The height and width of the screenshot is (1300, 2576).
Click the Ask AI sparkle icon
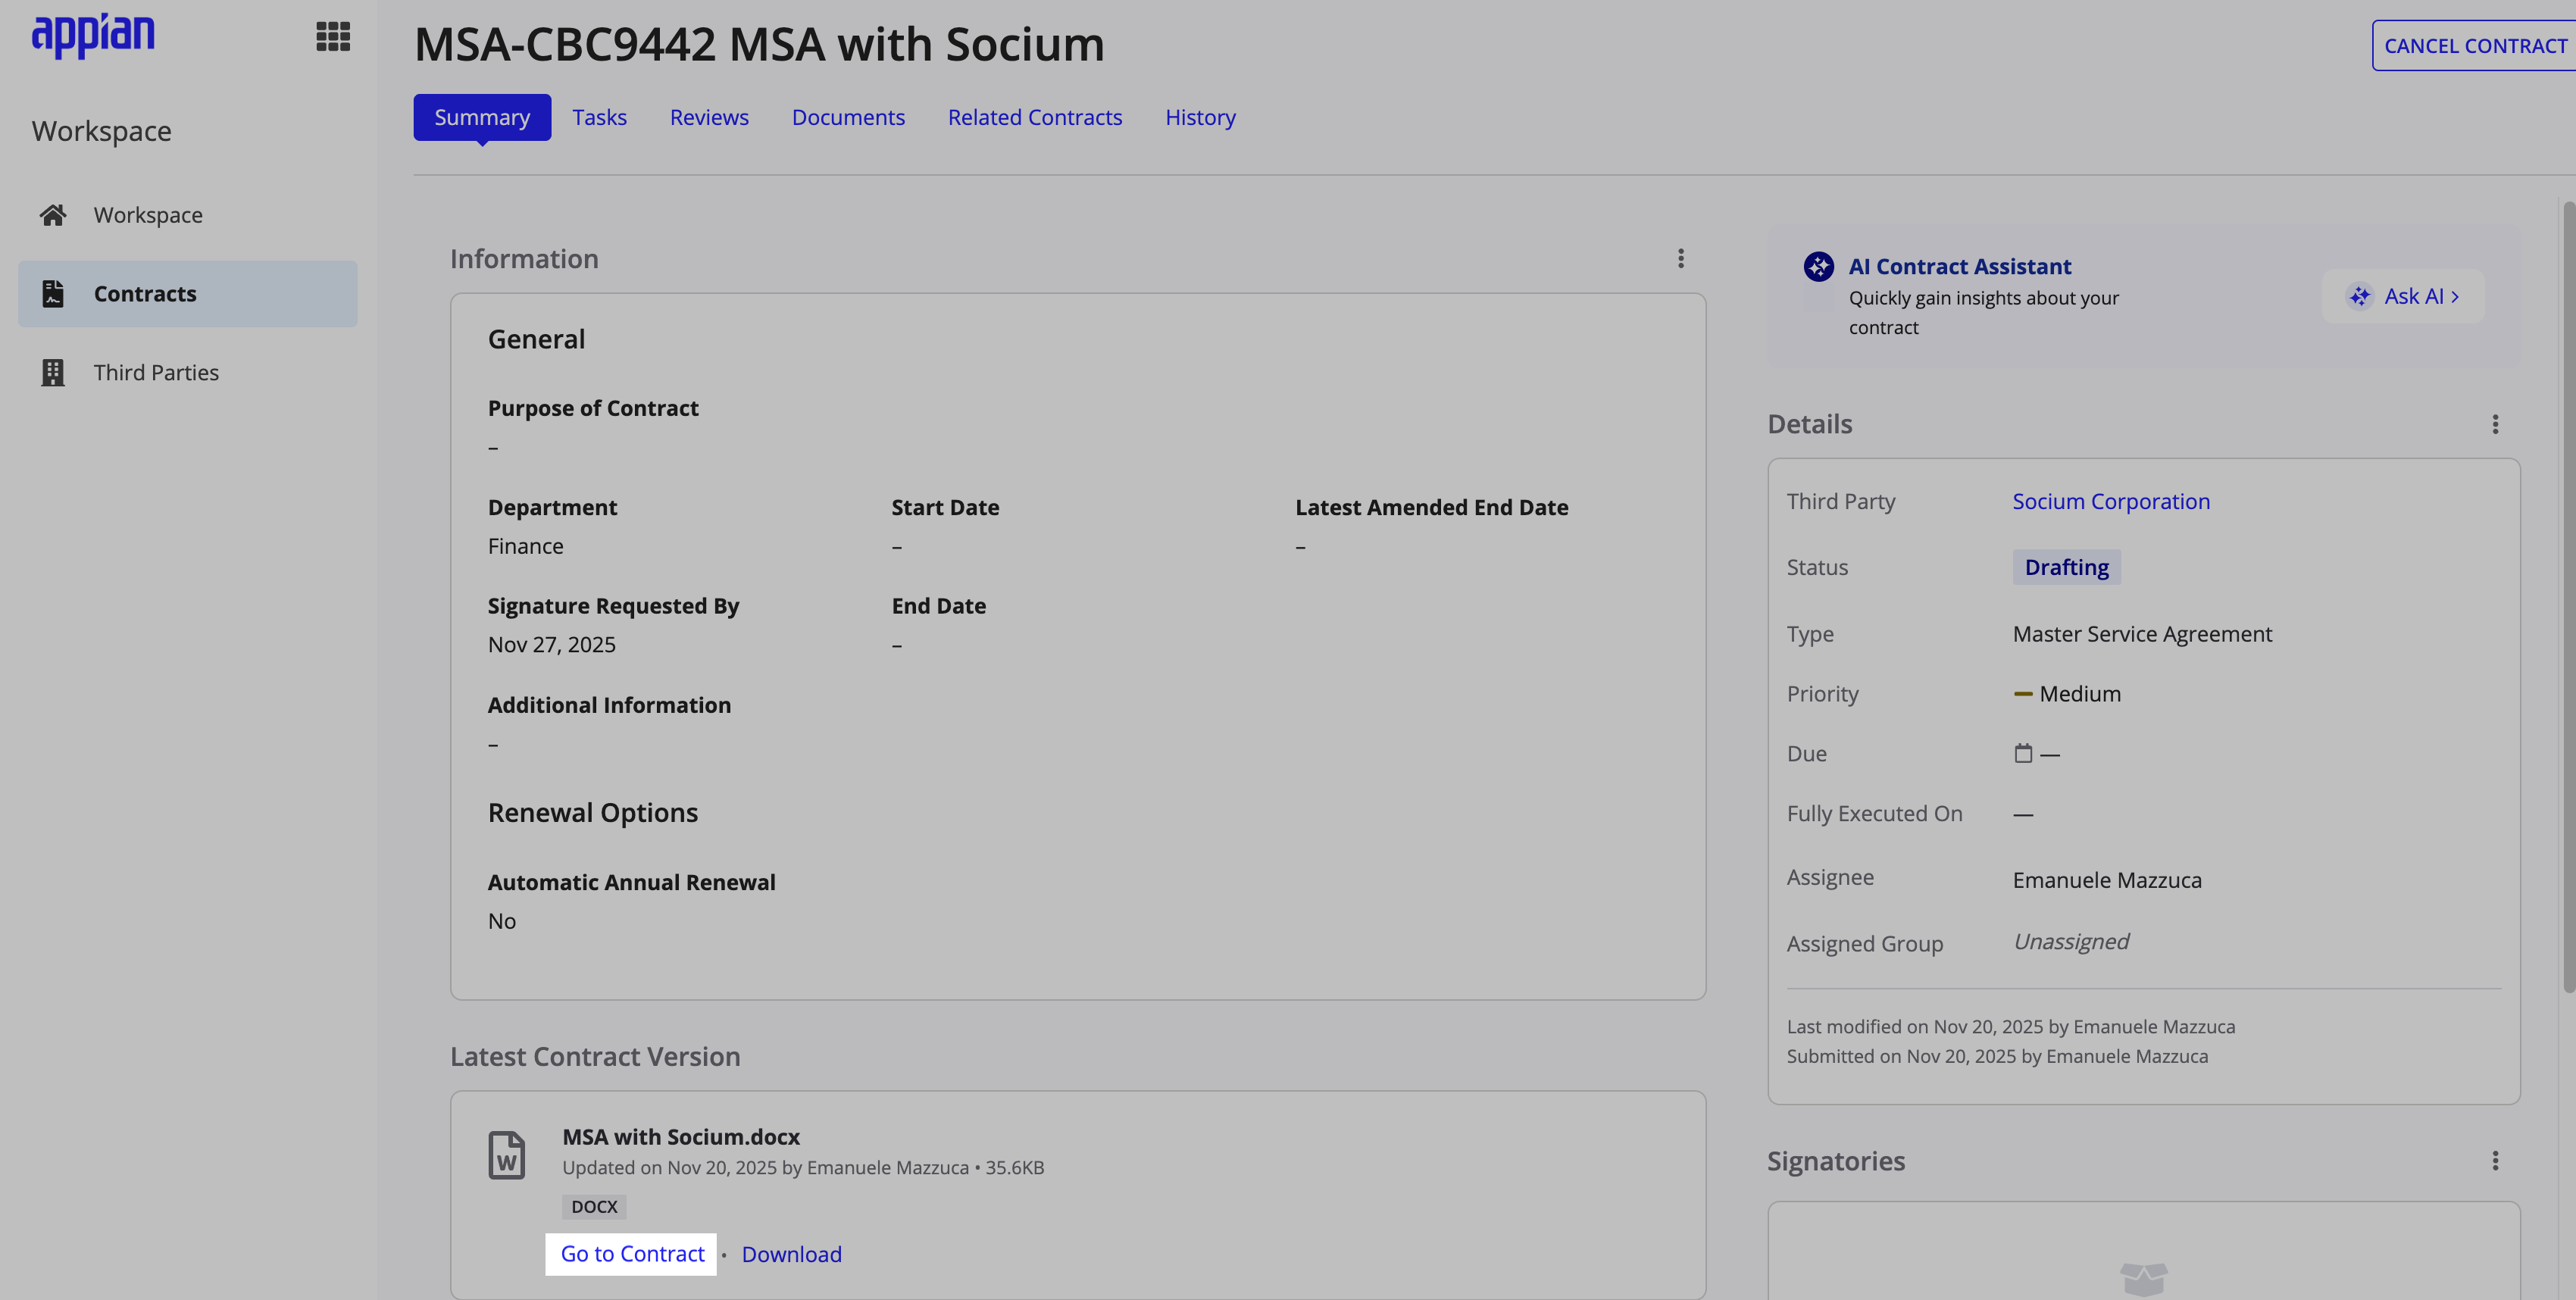[x=2360, y=296]
